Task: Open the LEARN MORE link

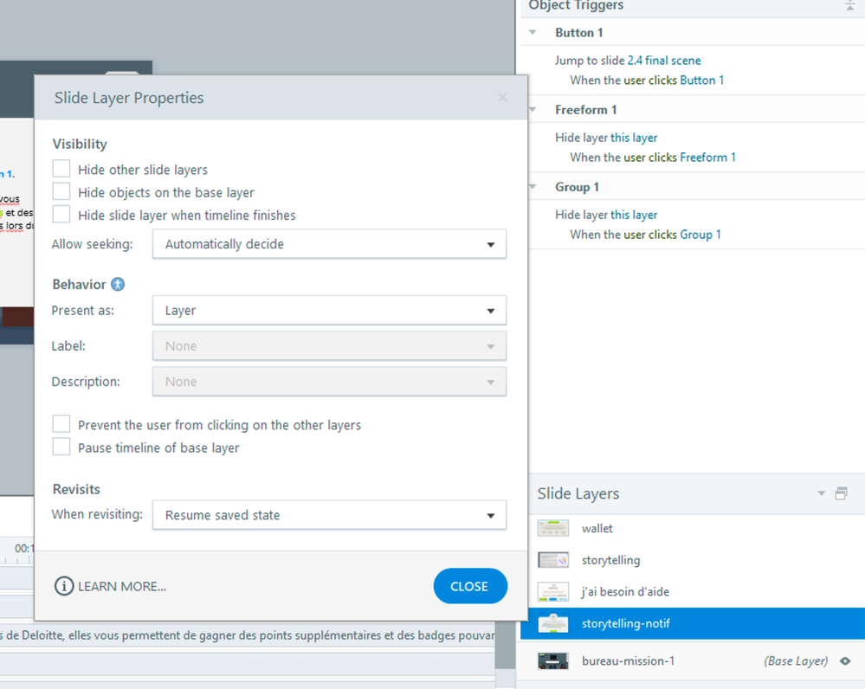Action: tap(122, 586)
